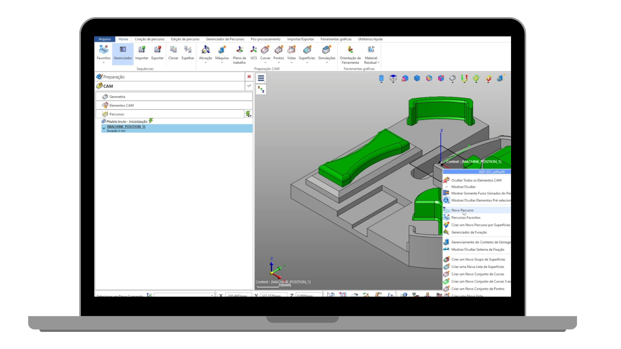Click Orientação de Ferramenta icon

350,50
